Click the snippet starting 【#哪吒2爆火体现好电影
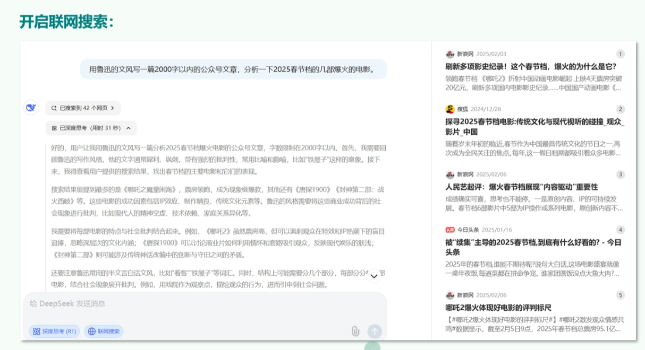Screen dimensions: 645x350 [534, 324]
